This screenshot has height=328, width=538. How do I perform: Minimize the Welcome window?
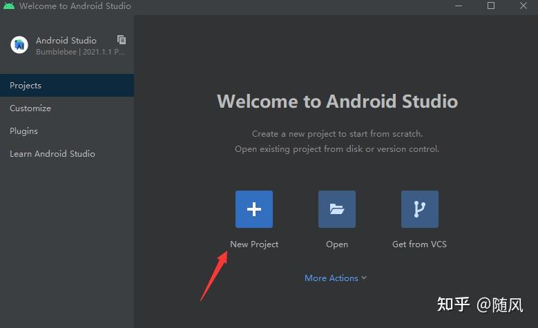pos(459,6)
